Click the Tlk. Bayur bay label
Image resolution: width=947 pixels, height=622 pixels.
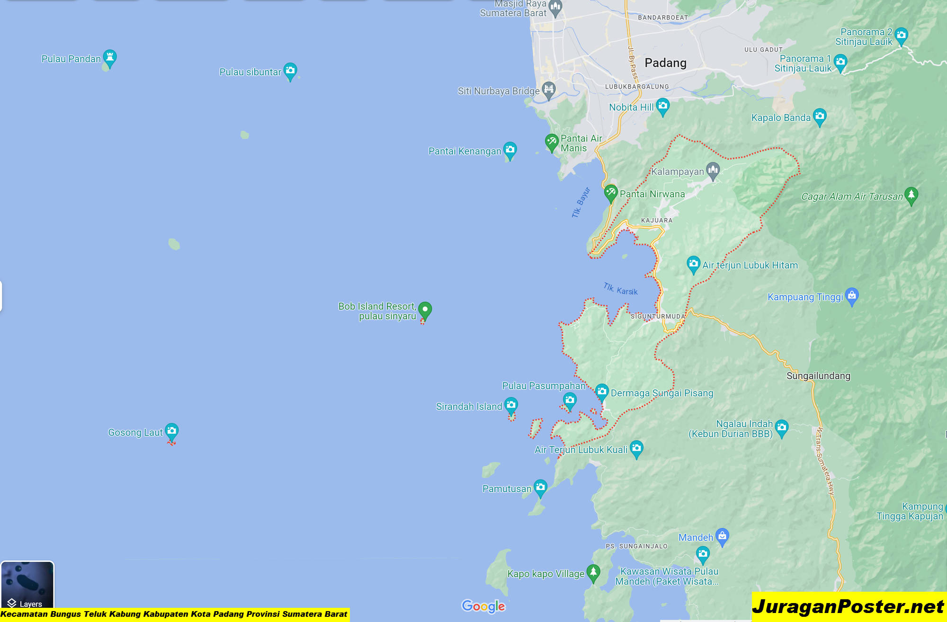[581, 203]
